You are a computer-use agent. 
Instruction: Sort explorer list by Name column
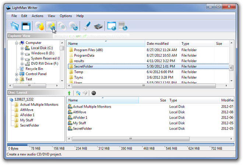[106, 43]
